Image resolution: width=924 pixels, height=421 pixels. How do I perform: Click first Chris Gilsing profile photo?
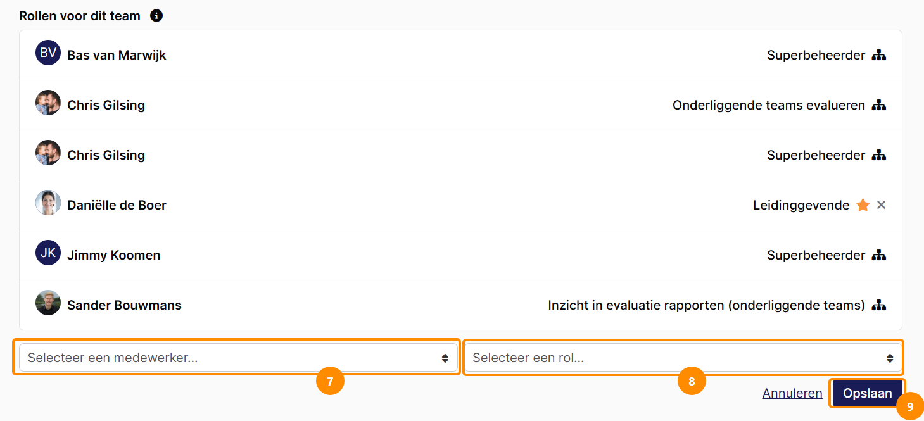pyautogui.click(x=48, y=103)
